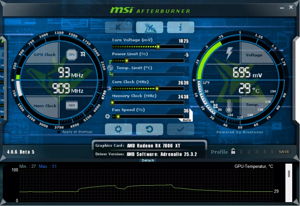Show information with the i button
This screenshot has width=300, height=206.
(x=180, y=27)
